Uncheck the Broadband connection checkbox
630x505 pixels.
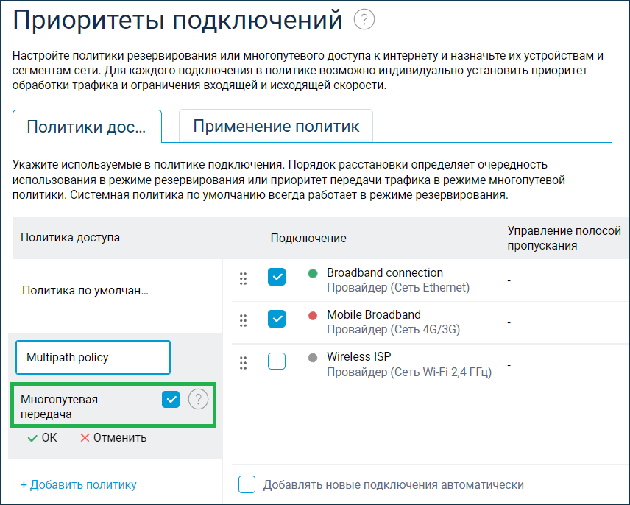tap(277, 277)
